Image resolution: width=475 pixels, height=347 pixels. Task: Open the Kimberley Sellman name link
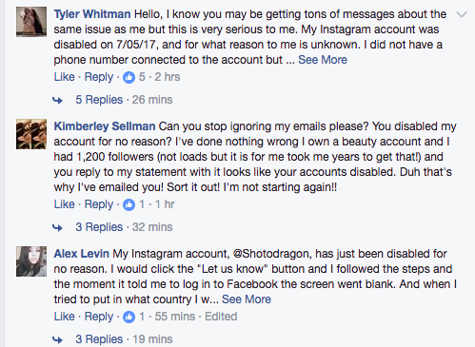pyautogui.click(x=105, y=126)
